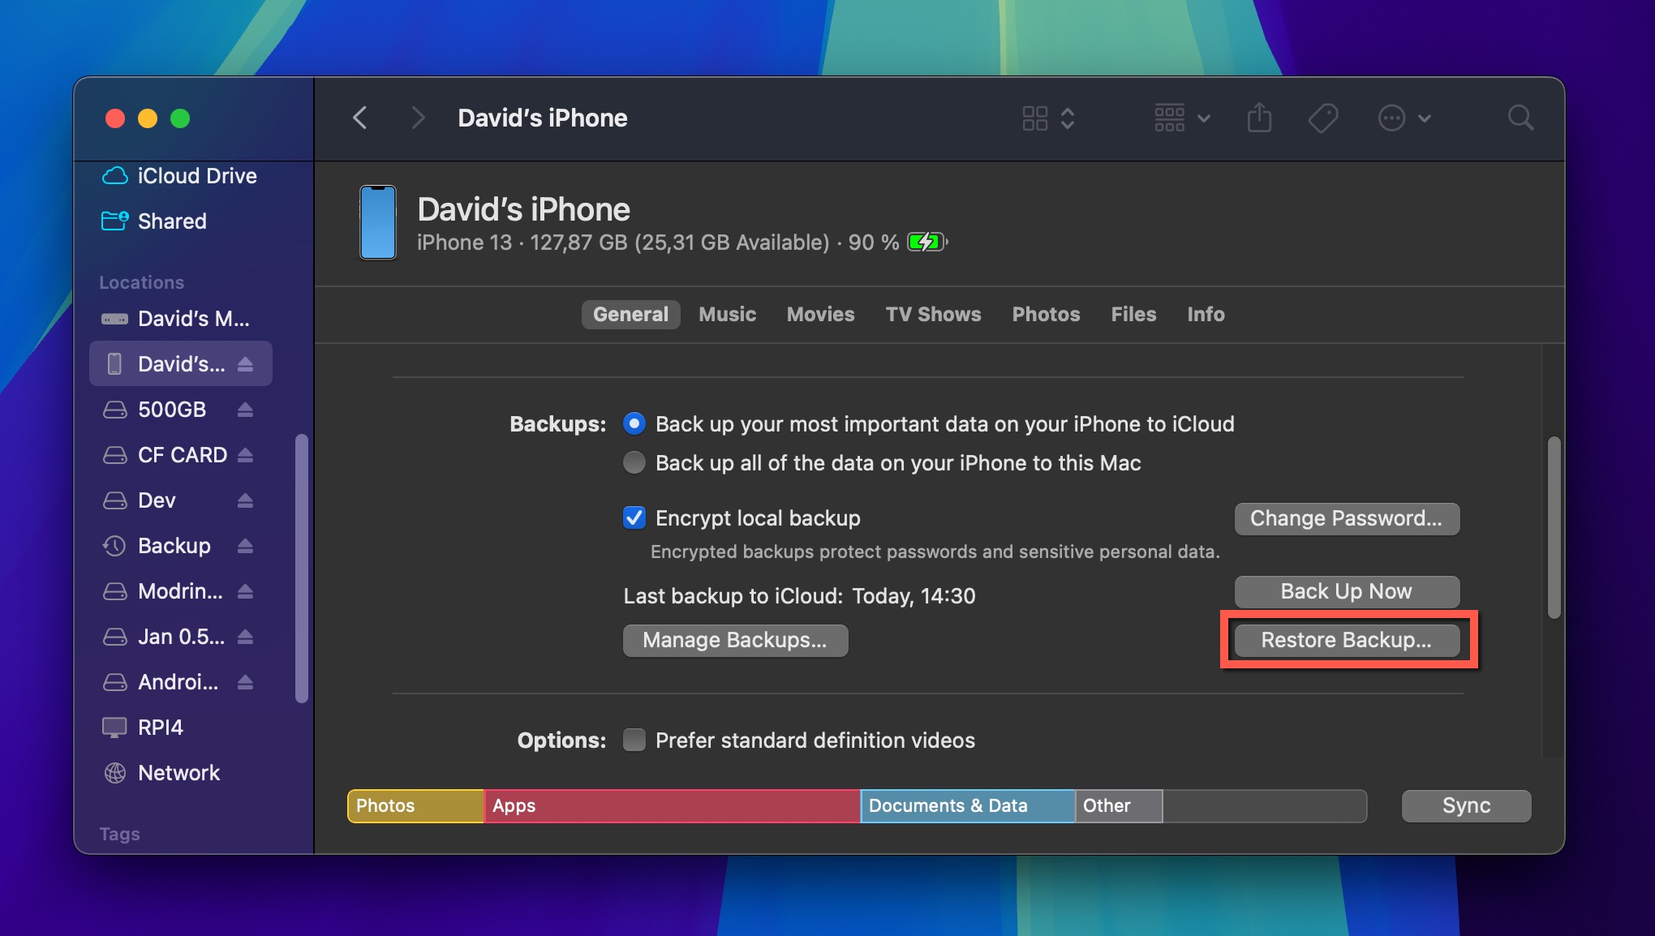The height and width of the screenshot is (936, 1655).
Task: Eject the 500GB volume
Action: (245, 410)
